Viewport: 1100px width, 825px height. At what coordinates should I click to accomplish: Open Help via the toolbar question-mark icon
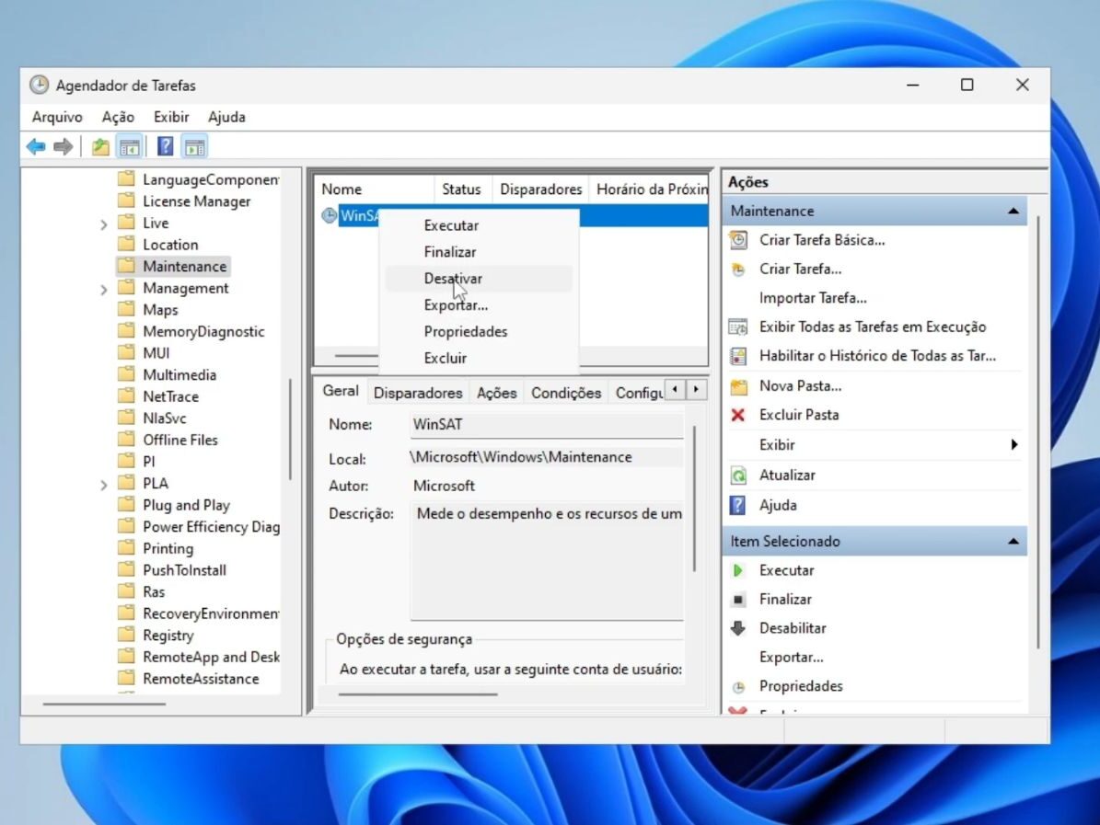click(166, 146)
